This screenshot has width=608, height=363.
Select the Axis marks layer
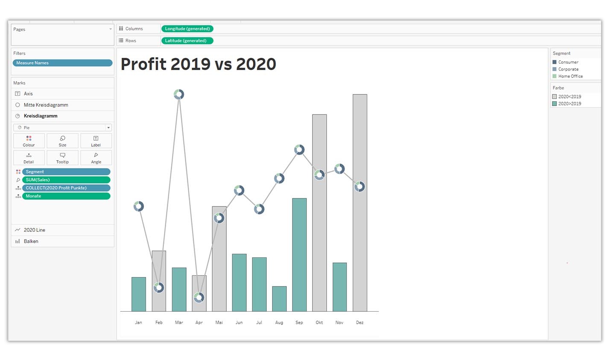[62, 94]
